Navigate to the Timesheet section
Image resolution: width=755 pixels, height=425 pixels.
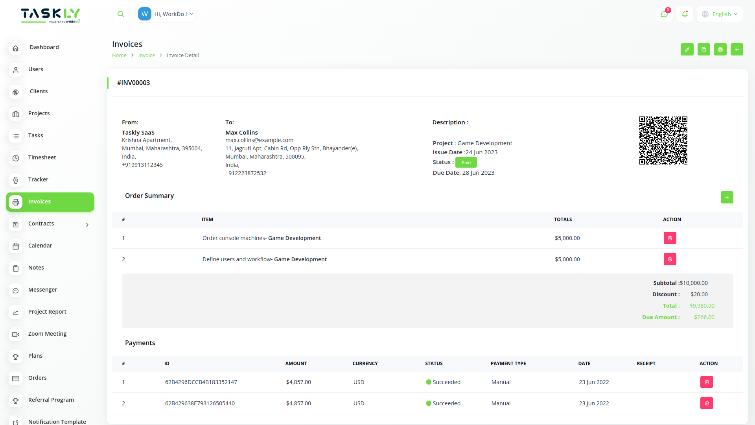tap(42, 157)
